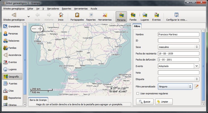Screen dimensions: 208x113
Task: Zoom out the map with minus button
Action: tap(34, 29)
